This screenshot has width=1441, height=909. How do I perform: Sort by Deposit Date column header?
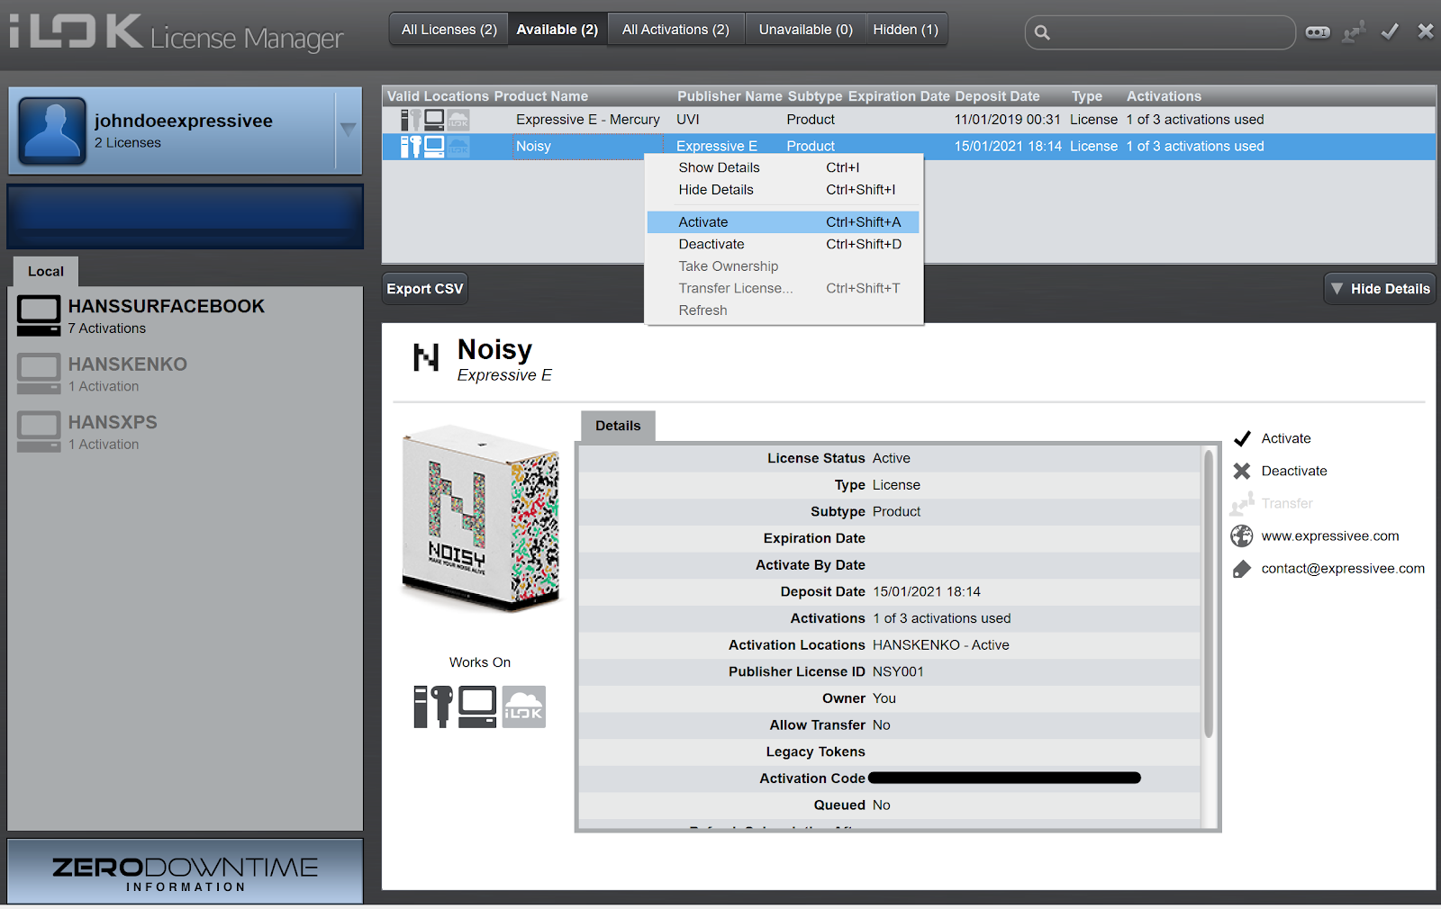tap(997, 96)
